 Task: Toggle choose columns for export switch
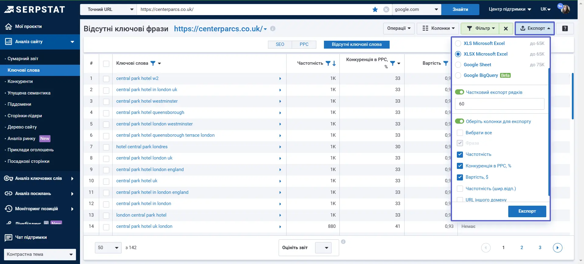tap(460, 121)
